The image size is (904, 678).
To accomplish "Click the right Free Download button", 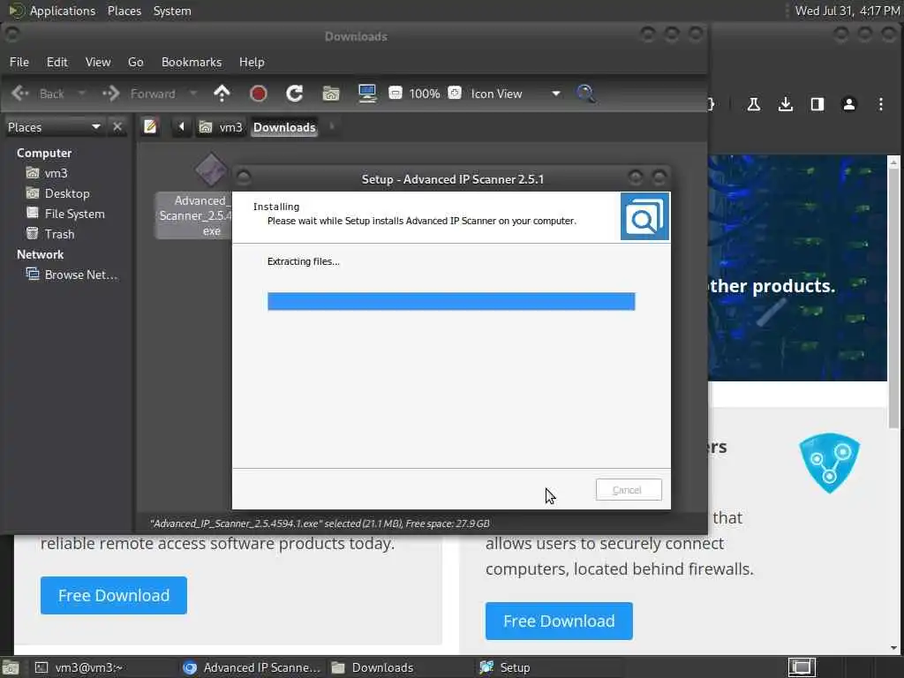I will 559,621.
